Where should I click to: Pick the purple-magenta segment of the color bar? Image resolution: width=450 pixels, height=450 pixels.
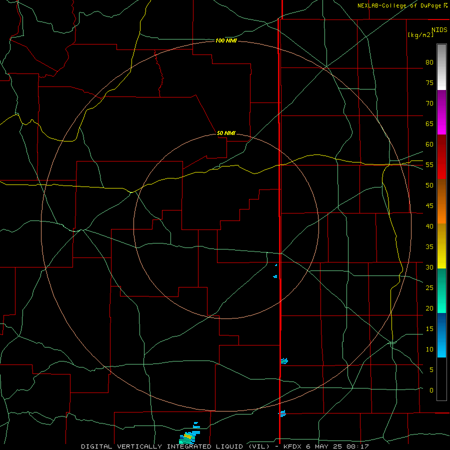point(441,112)
